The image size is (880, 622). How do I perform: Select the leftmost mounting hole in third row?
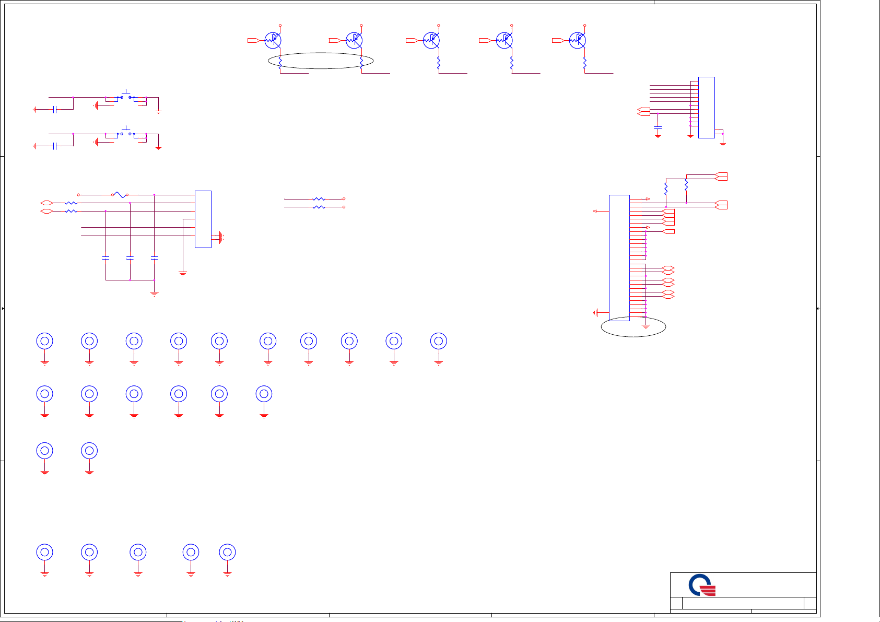(45, 451)
